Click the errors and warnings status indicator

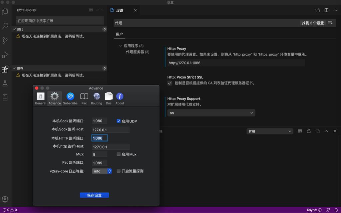point(10,210)
